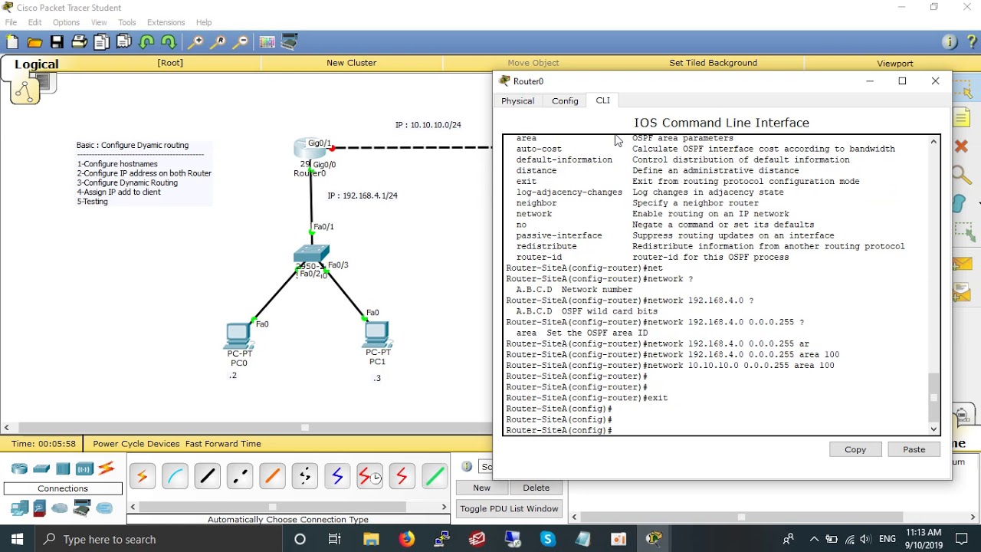
Task: Click New Cluster in the yellow bar
Action: 352,63
